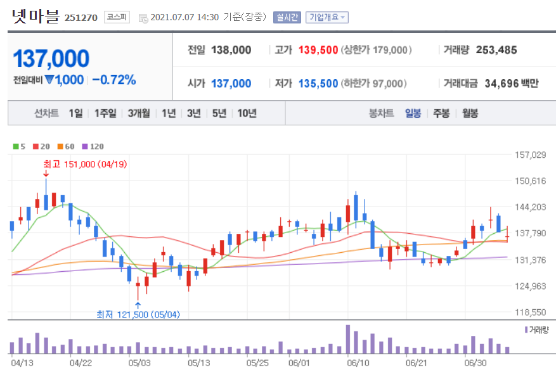Select the 1년 line chart tab
Viewport: 556px width, 377px height.
pos(169,113)
